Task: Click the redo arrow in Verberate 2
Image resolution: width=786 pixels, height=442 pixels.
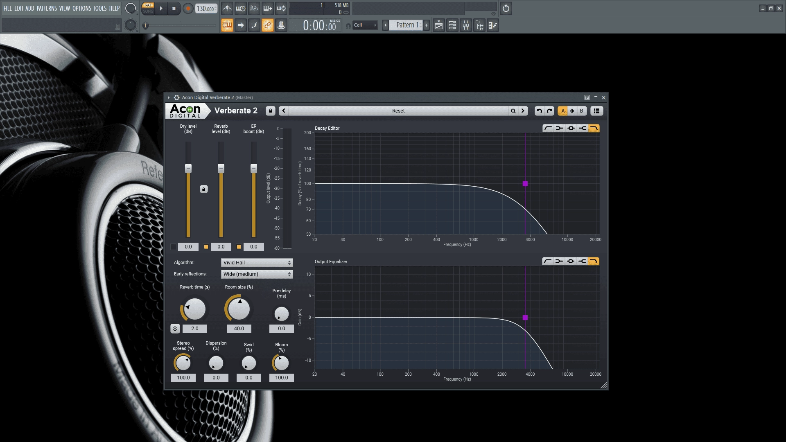Action: coord(549,111)
